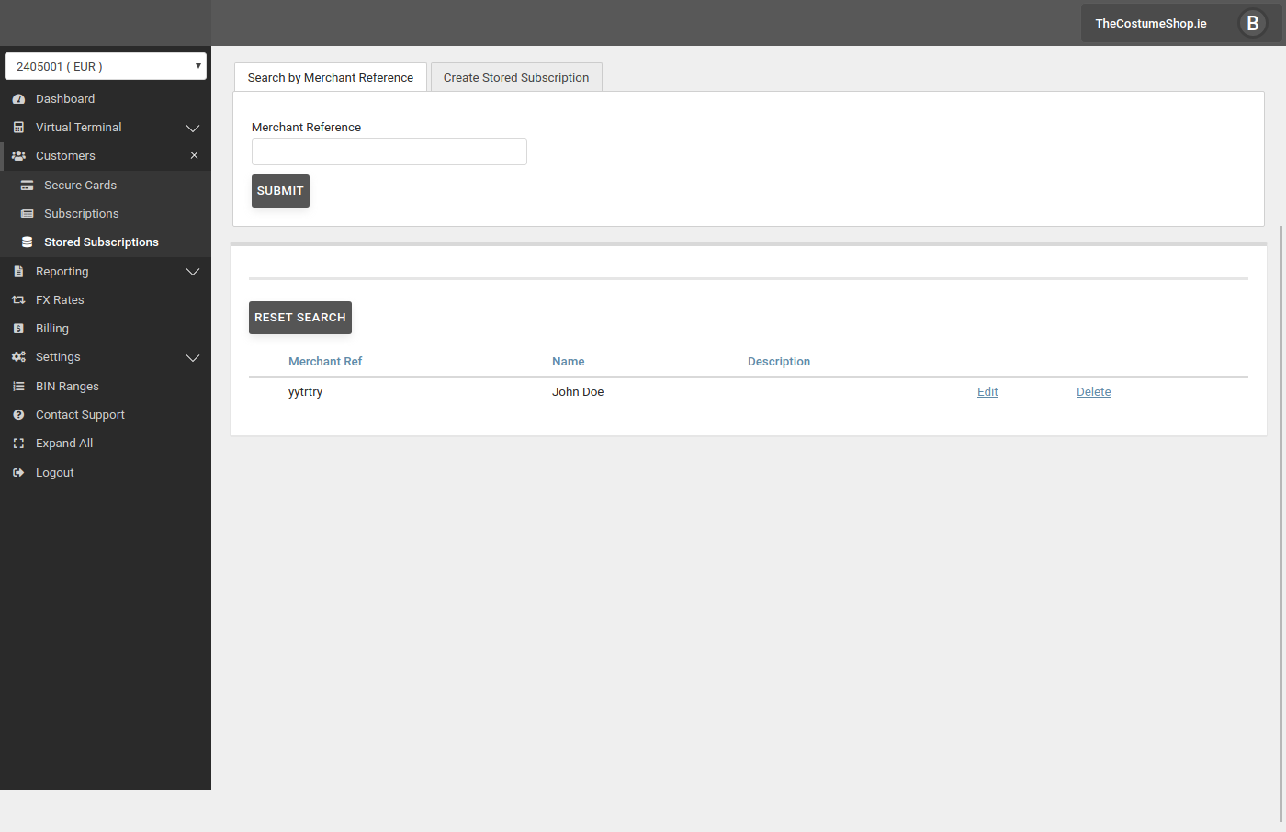Collapse the Customers section using the X
The width and height of the screenshot is (1286, 832).
(x=194, y=156)
